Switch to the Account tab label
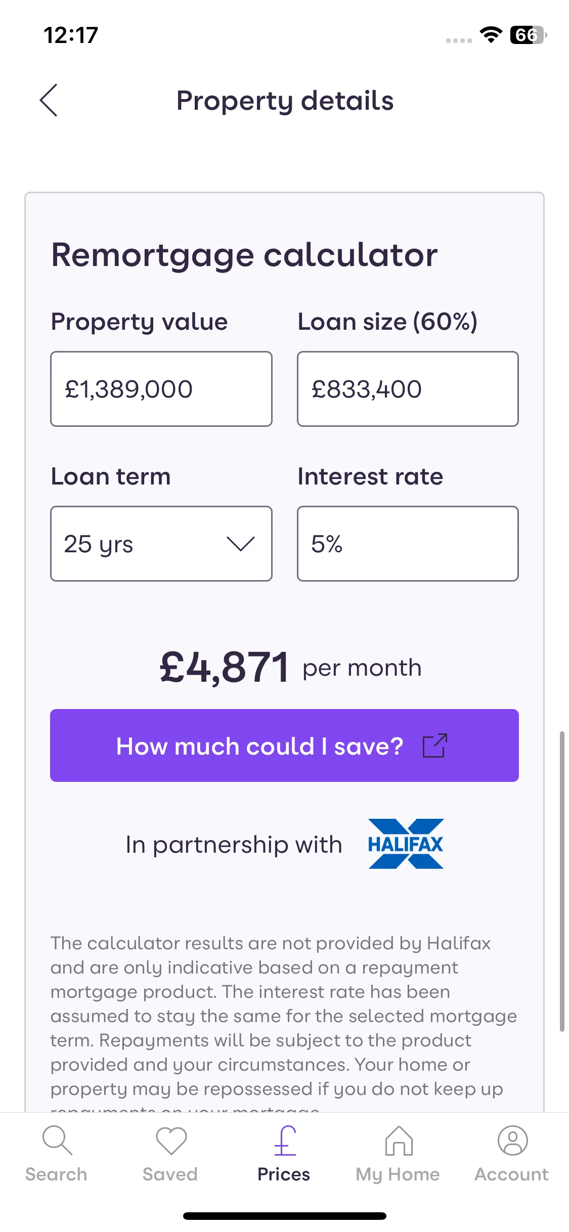 click(x=511, y=1174)
